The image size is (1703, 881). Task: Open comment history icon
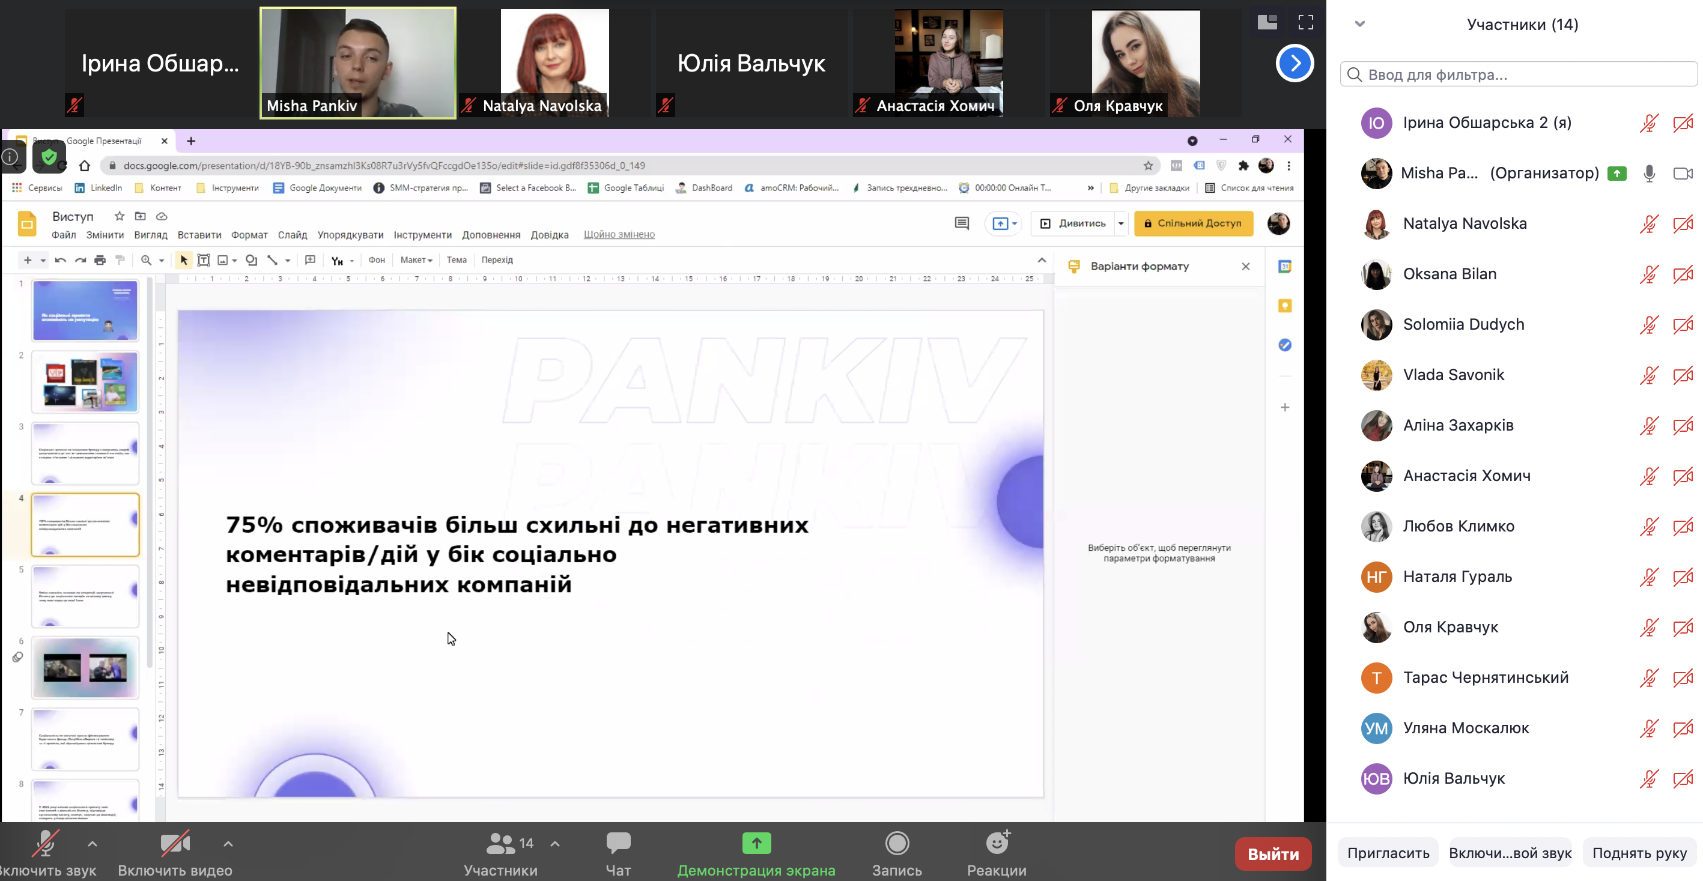pyautogui.click(x=962, y=223)
